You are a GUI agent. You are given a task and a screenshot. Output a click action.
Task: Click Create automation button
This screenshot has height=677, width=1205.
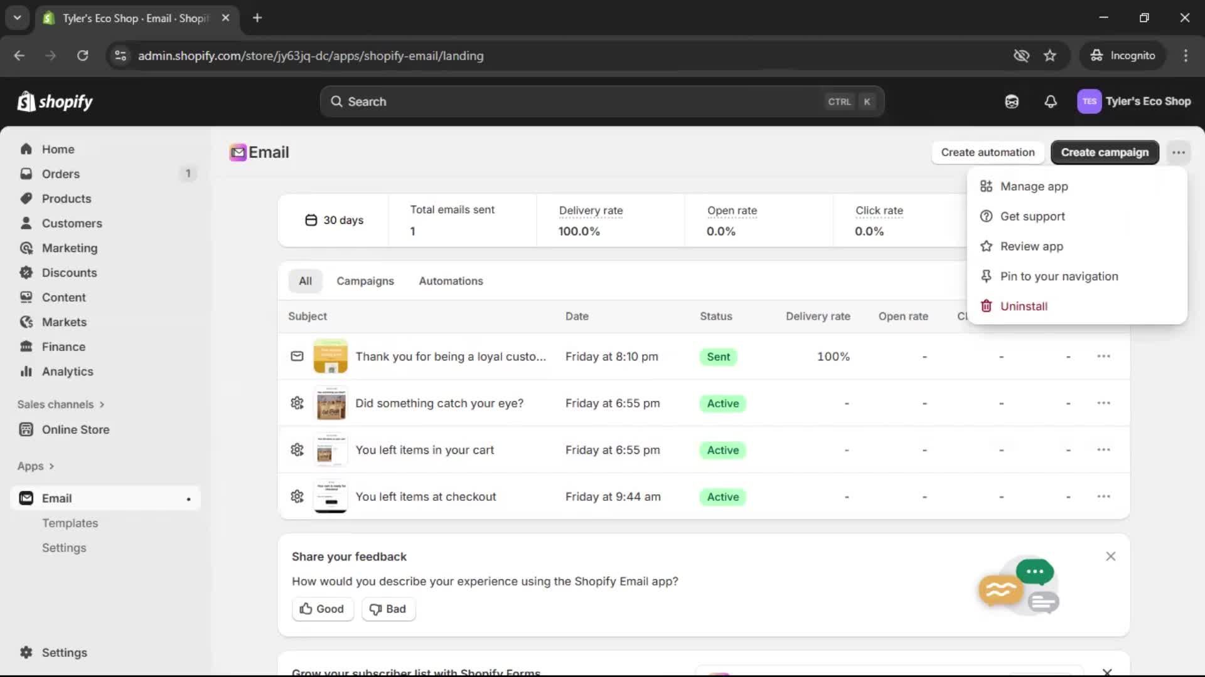[x=988, y=152]
